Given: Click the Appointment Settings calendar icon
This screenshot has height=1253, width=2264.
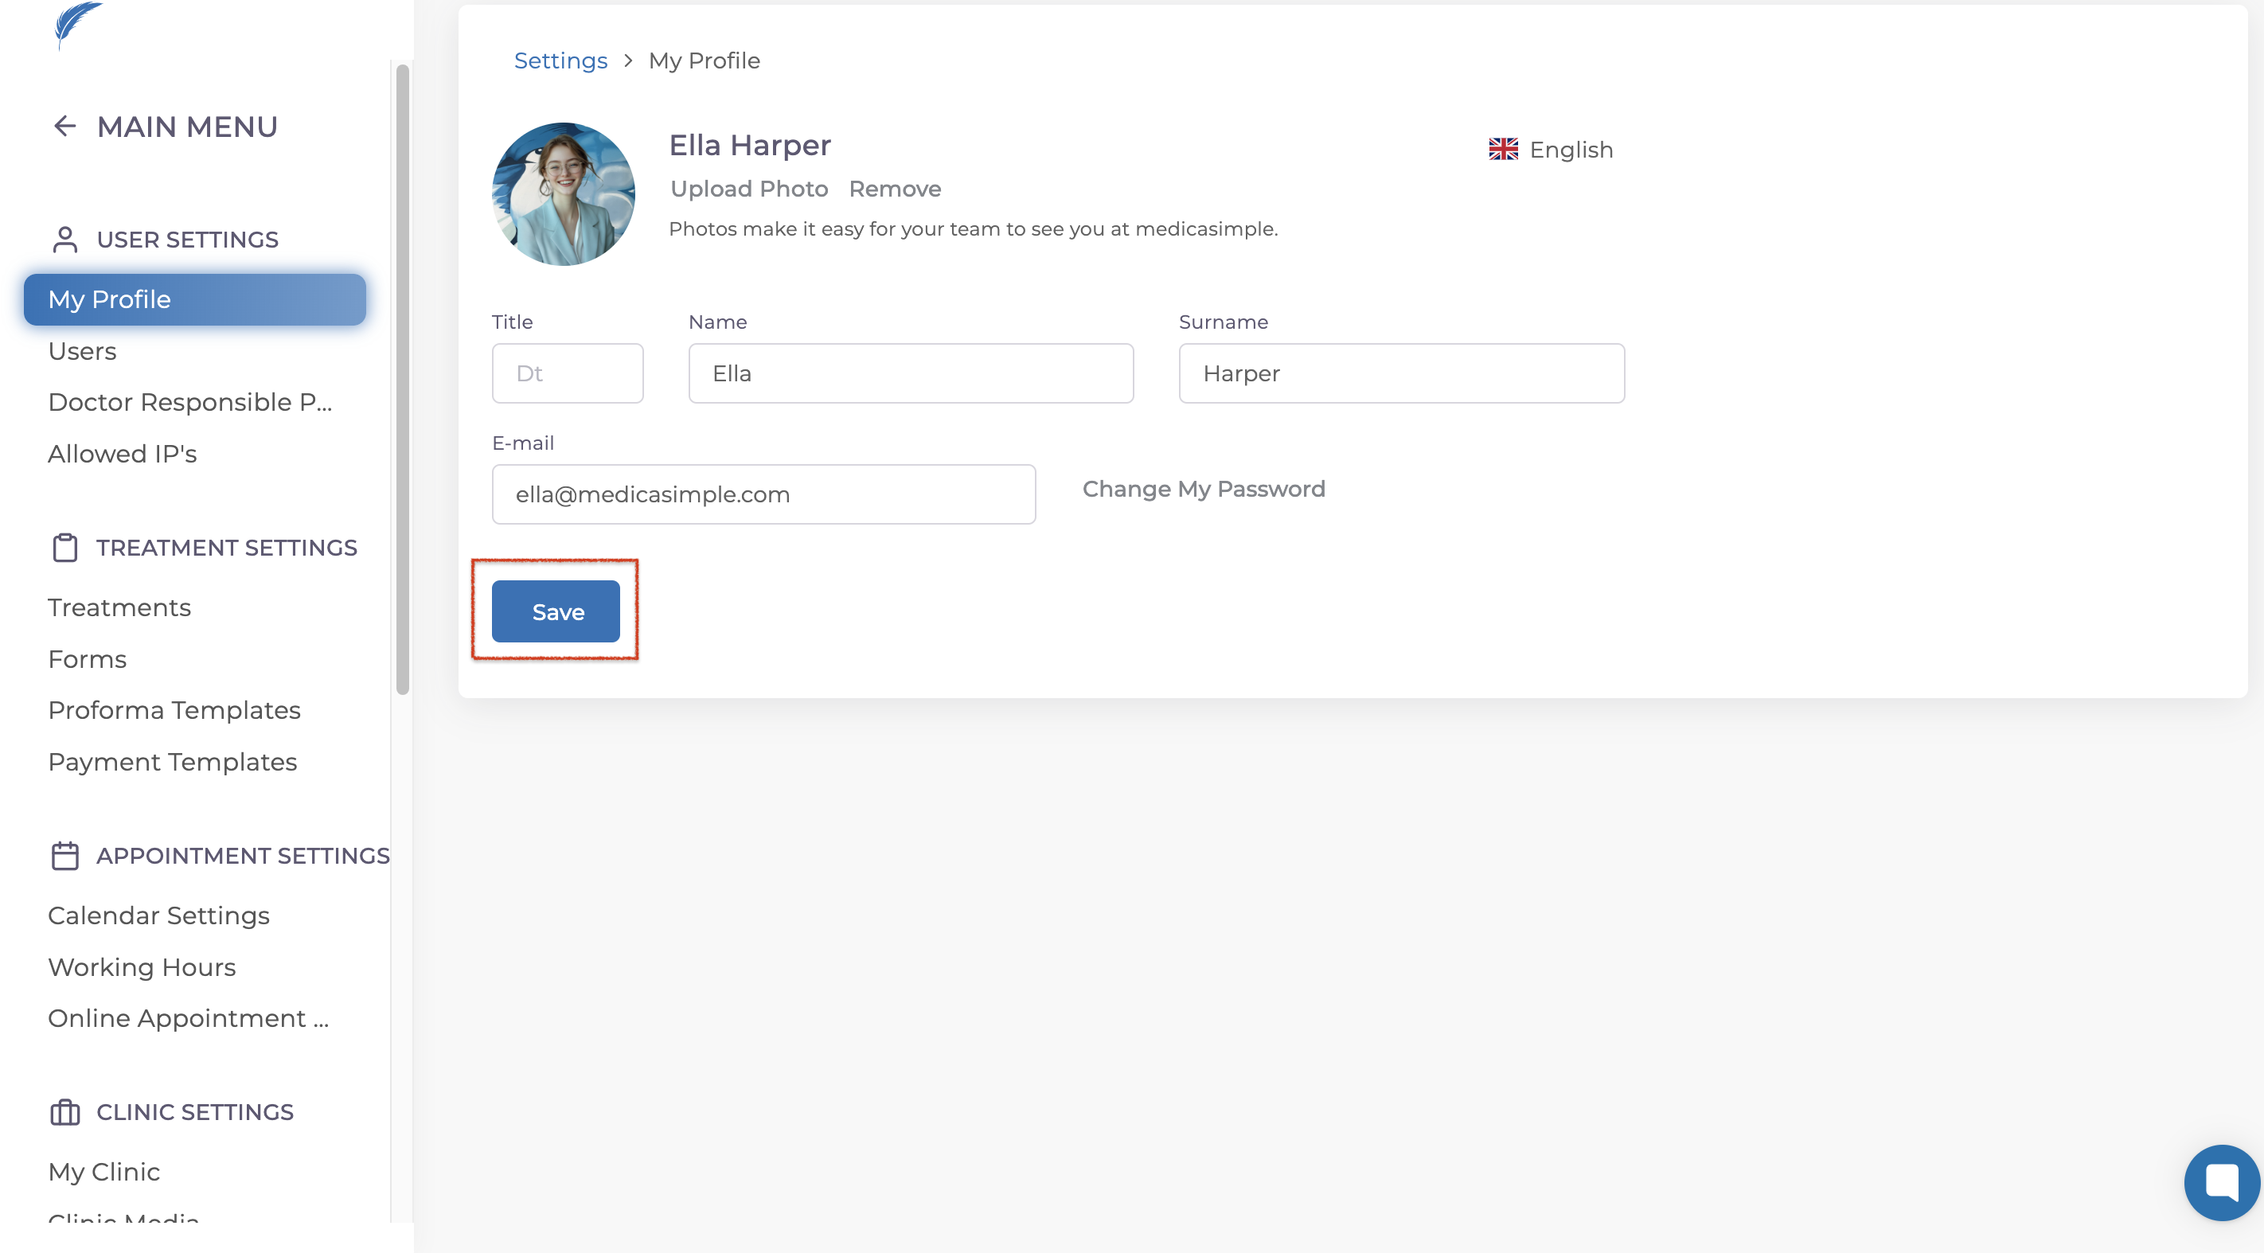Looking at the screenshot, I should (x=65, y=855).
